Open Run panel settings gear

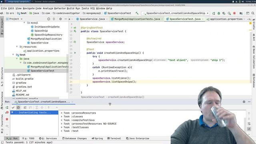tap(244, 102)
